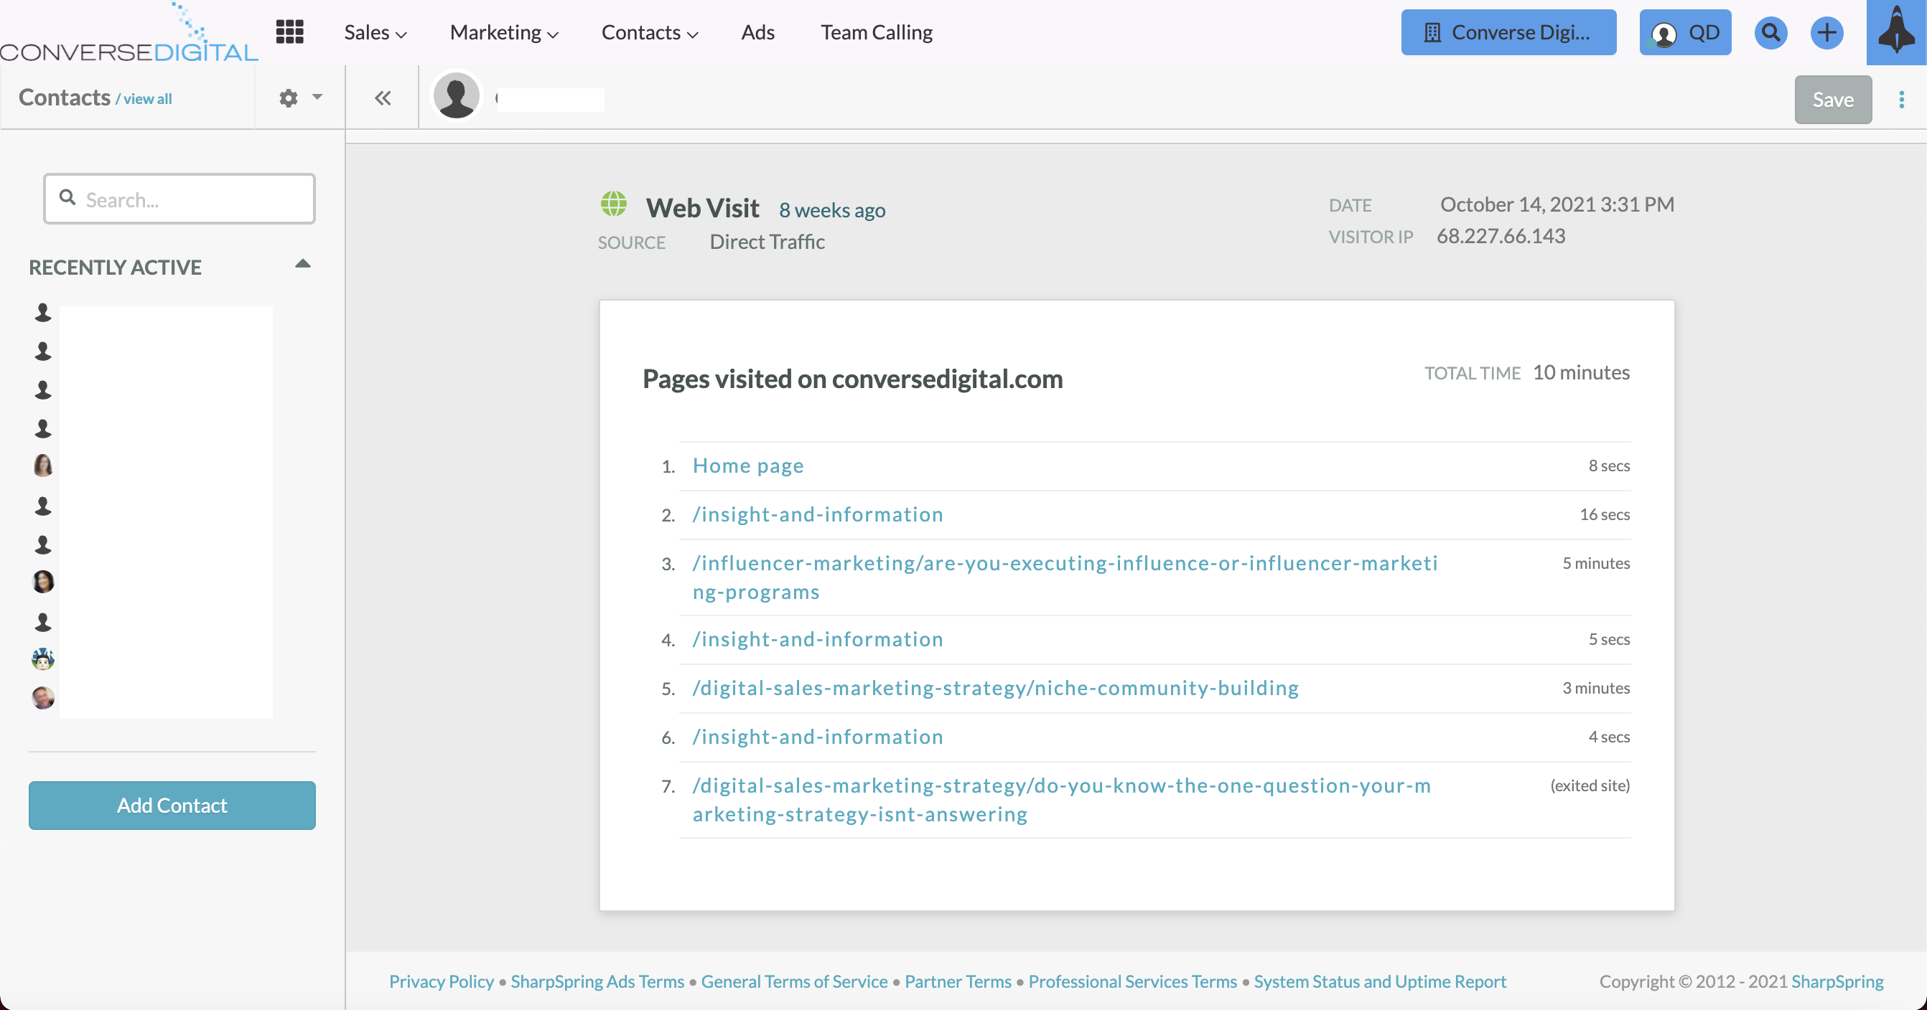Open the Ads menu item
Viewport: 1927px width, 1010px height.
(x=757, y=32)
